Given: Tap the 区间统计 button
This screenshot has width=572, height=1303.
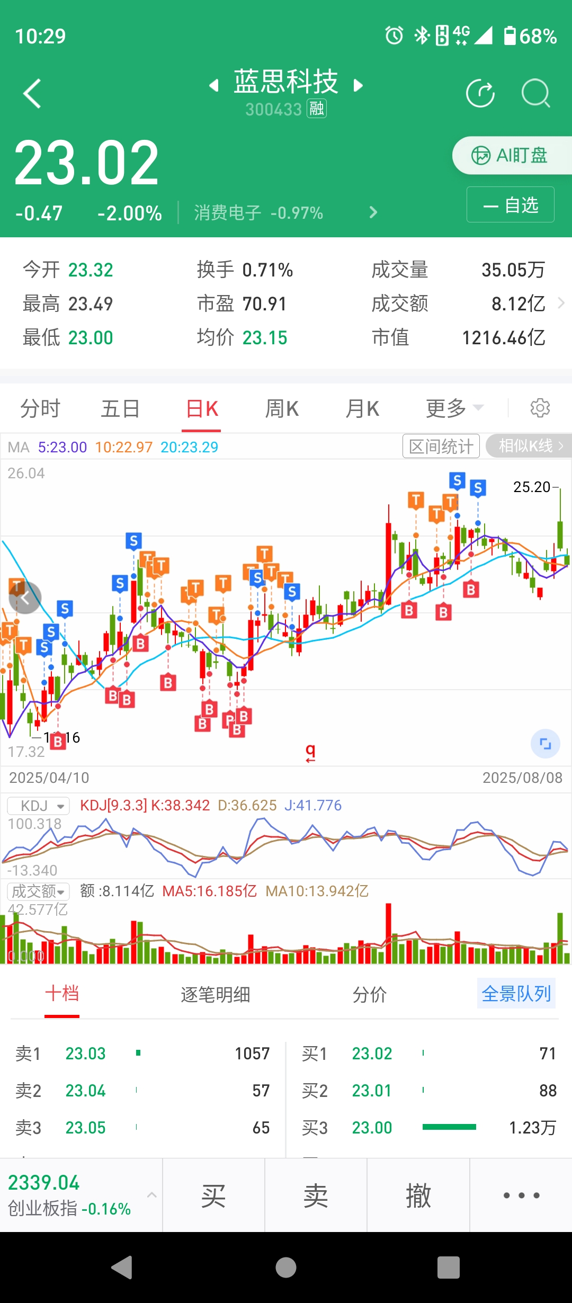Looking at the screenshot, I should [x=441, y=446].
